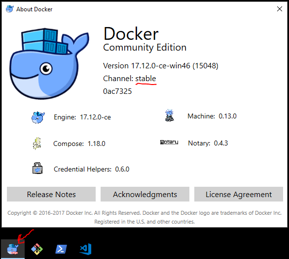This screenshot has height=259, width=289.
Task: Click the About Docker window title
Action: coord(35,9)
